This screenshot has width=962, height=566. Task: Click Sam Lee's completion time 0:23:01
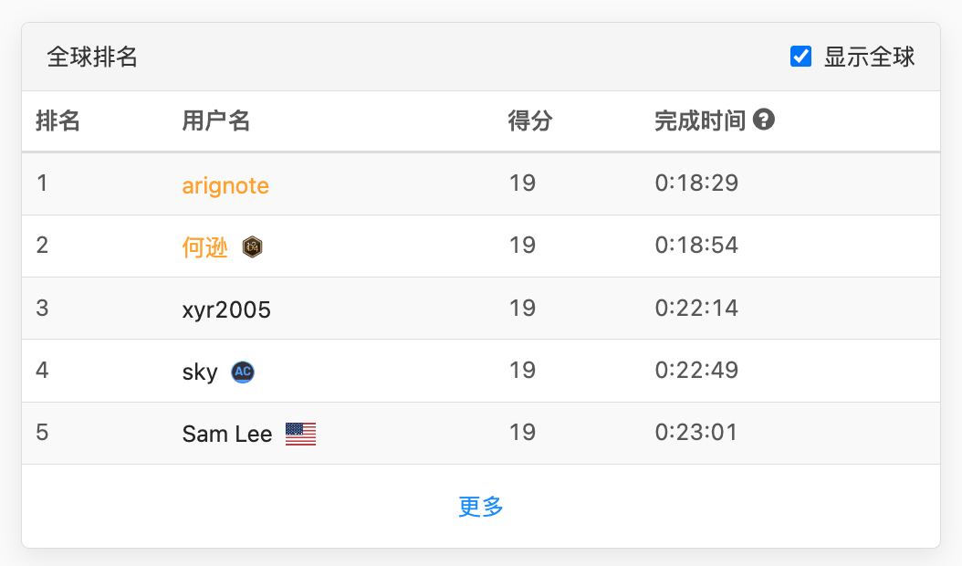point(695,434)
